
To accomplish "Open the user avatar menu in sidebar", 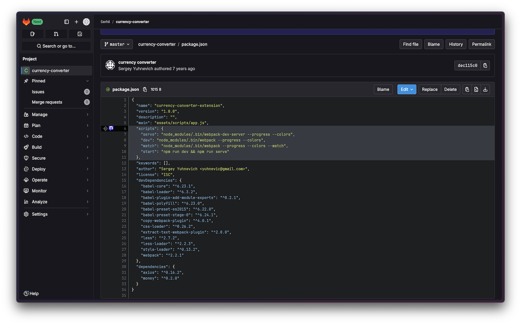I will pos(86,22).
